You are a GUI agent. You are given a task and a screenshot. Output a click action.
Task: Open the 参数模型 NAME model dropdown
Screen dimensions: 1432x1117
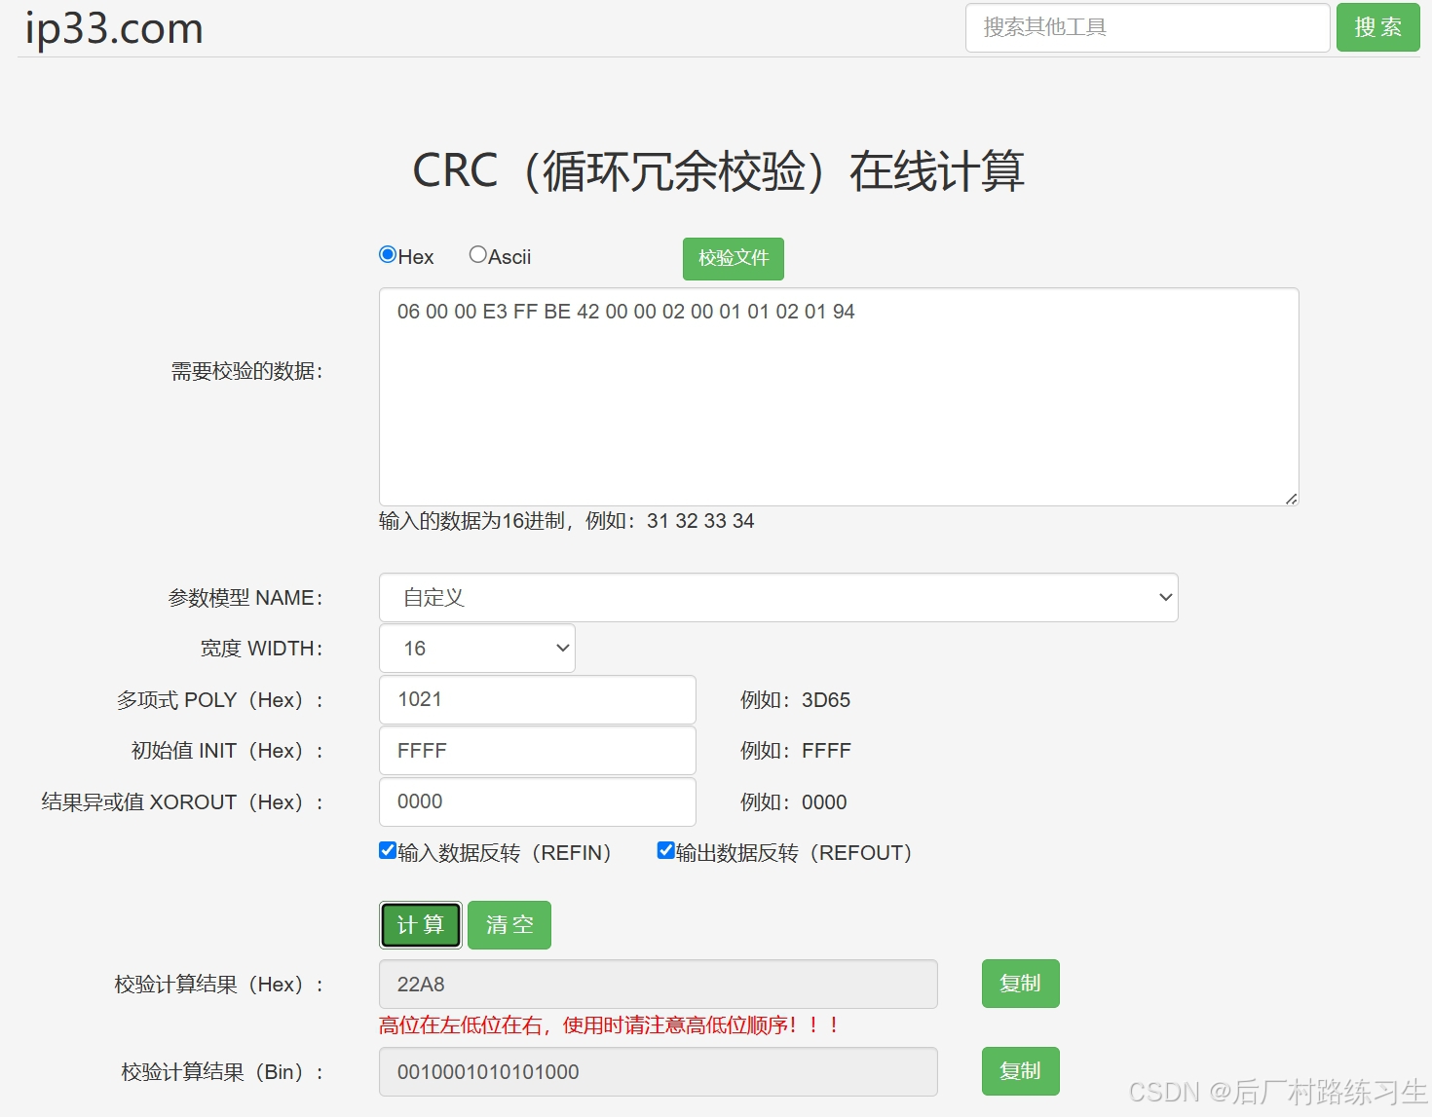point(779,597)
